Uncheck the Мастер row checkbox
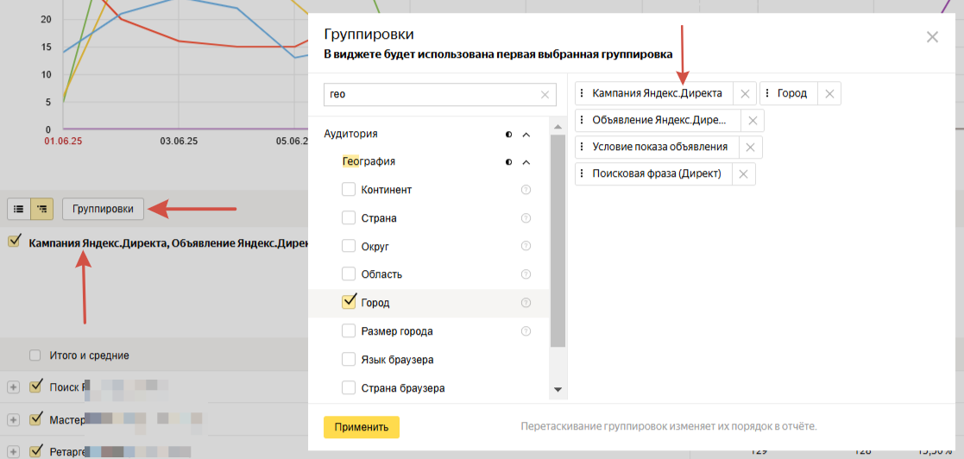Viewport: 964px width, 459px height. (35, 419)
